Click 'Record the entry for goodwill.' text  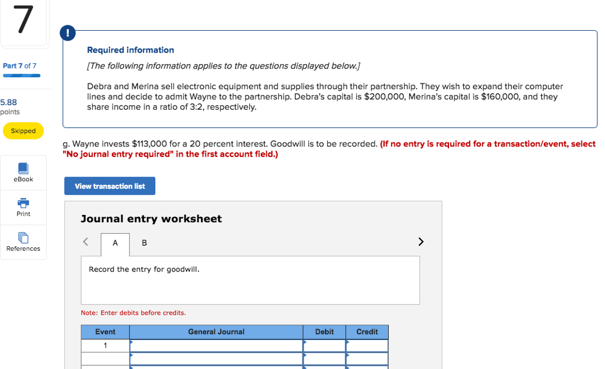(144, 270)
